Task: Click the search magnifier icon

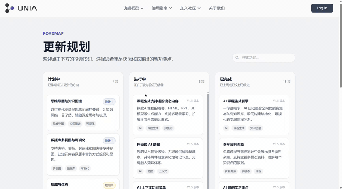Action: tap(237, 57)
